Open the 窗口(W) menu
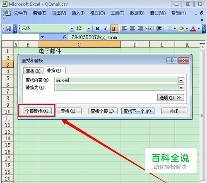Viewport: 207px width, 183px height. (x=158, y=13)
